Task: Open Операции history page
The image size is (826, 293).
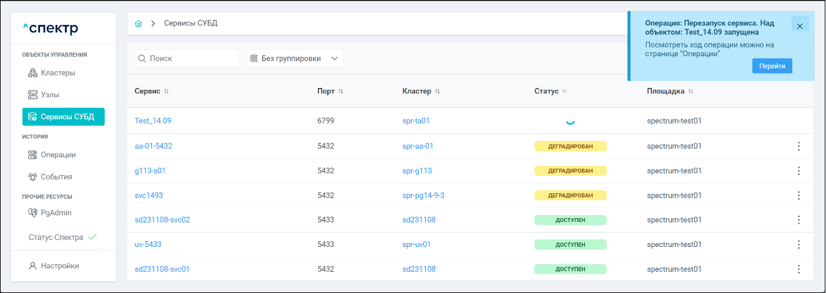Action: pos(58,155)
